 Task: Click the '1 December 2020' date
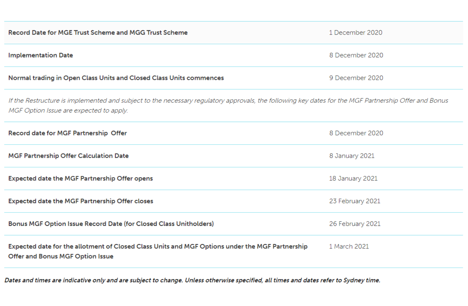click(355, 32)
